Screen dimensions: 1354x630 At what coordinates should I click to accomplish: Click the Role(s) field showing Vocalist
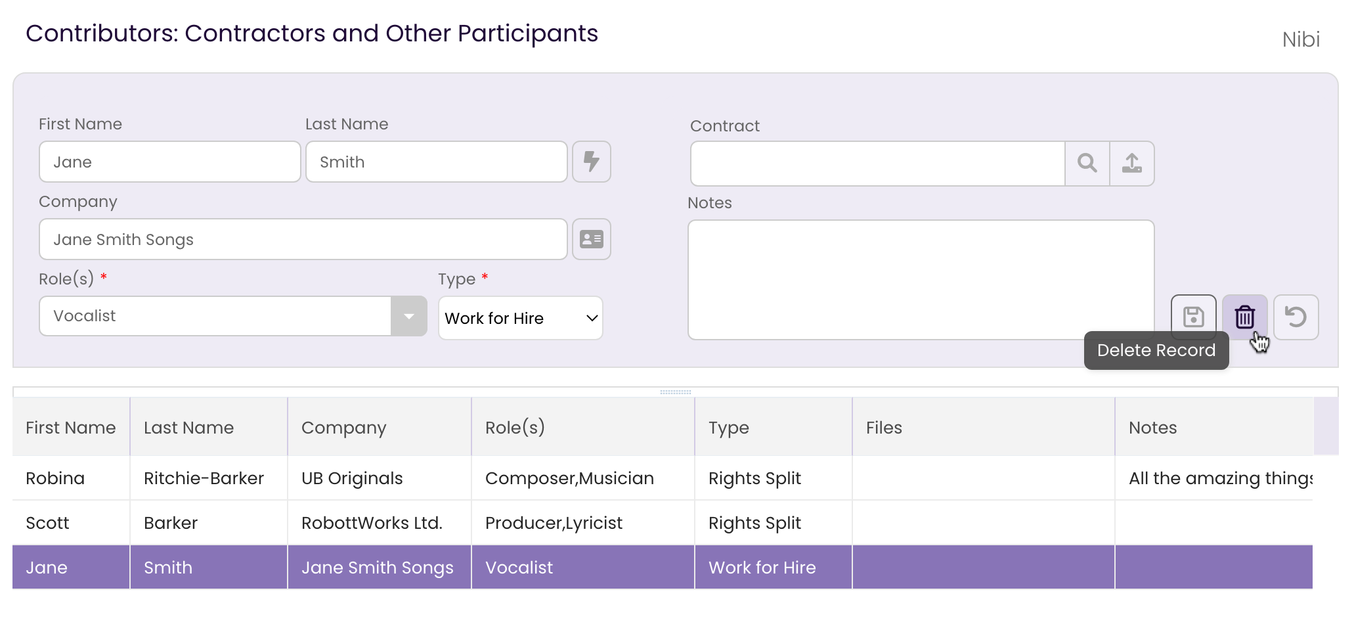pyautogui.click(x=215, y=316)
